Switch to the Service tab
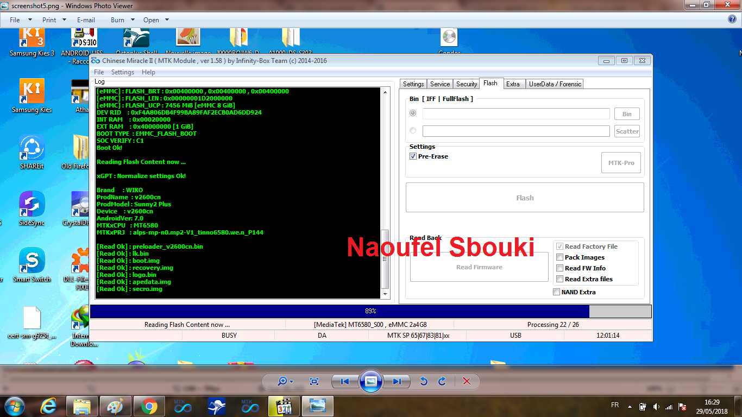Screen dimensions: 742x417 click(x=440, y=84)
